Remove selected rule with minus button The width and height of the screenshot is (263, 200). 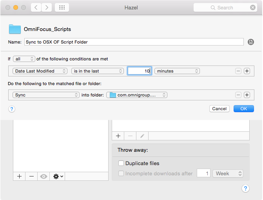pyautogui.click(x=131, y=136)
